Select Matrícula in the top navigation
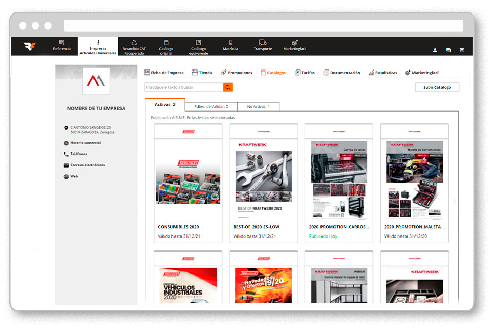 (x=231, y=46)
